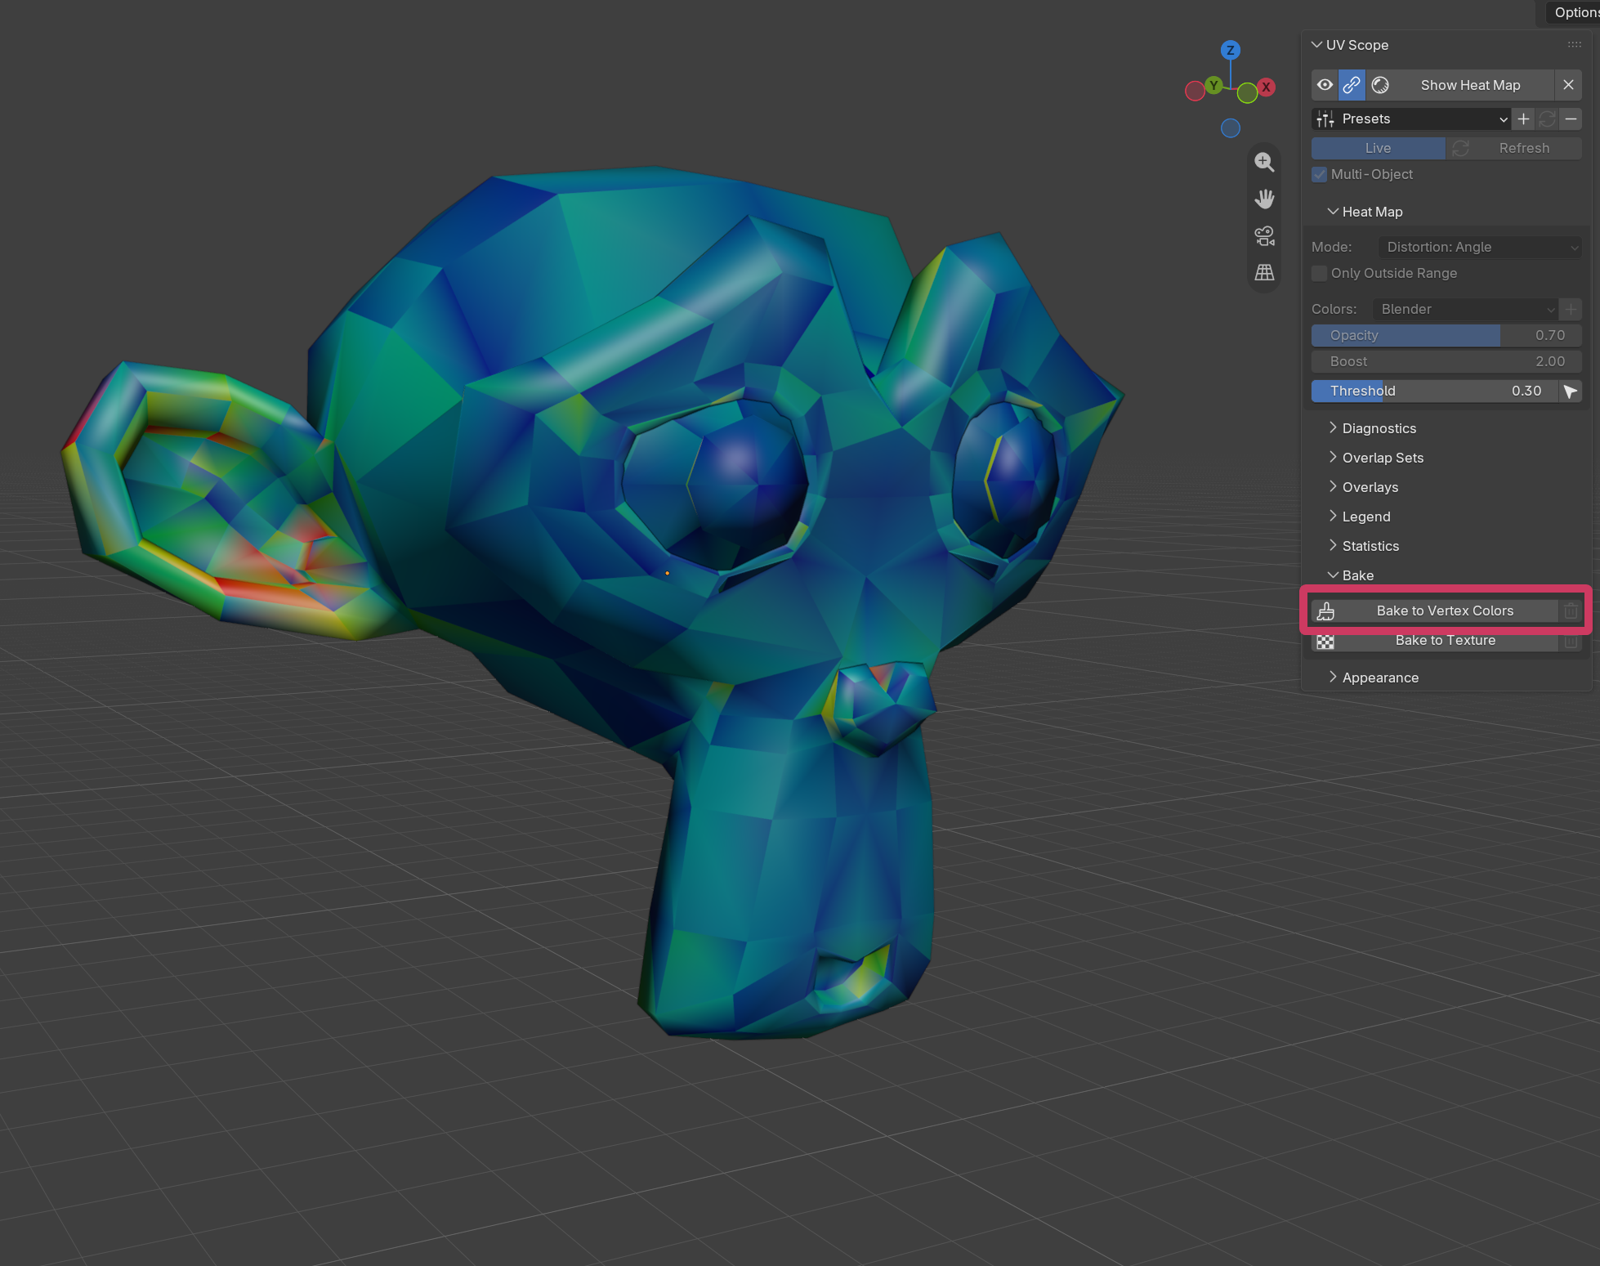
Task: Click the pan hand viewport icon
Action: coord(1264,199)
